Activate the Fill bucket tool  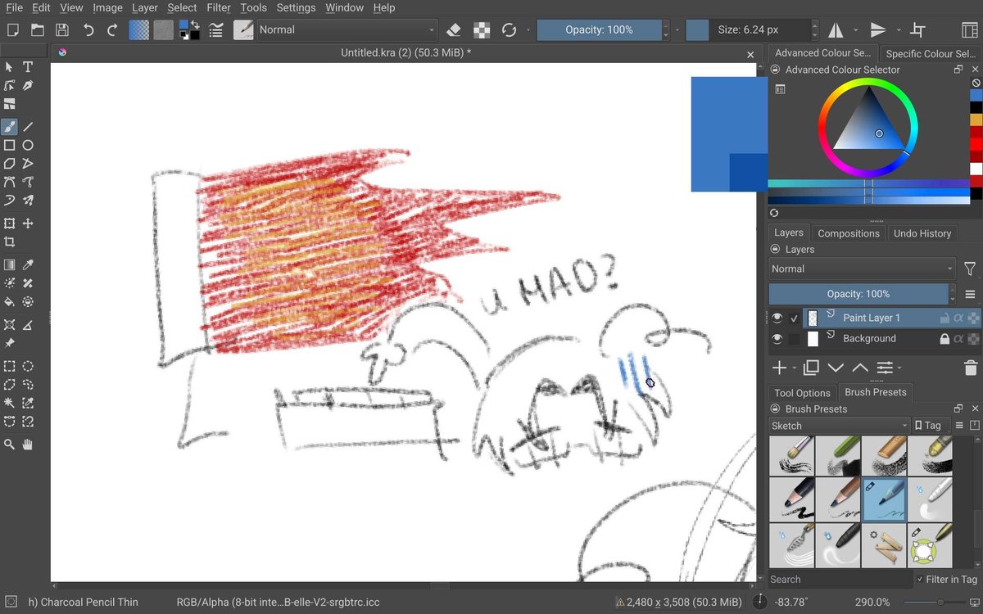tap(10, 301)
